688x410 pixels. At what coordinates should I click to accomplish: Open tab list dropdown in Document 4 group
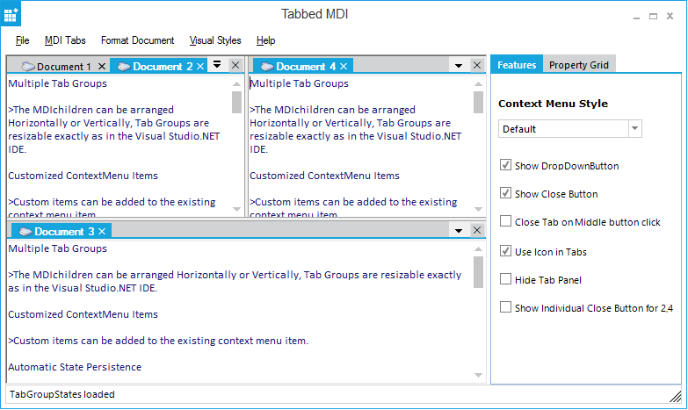point(458,67)
